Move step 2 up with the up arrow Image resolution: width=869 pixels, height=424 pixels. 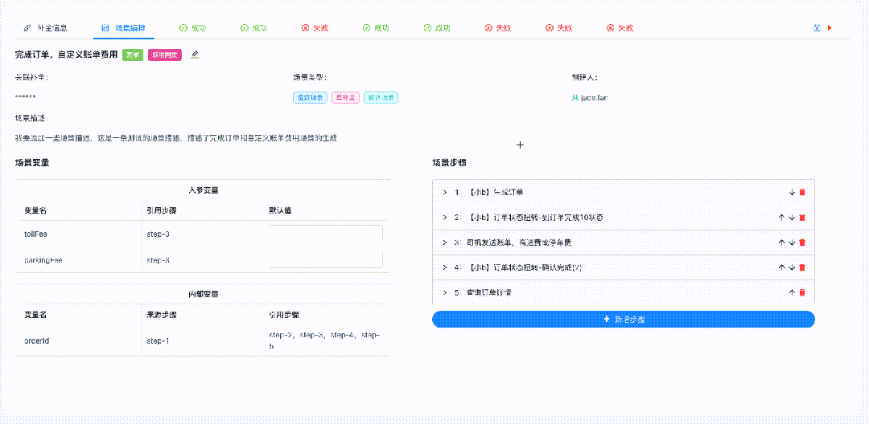tap(781, 218)
